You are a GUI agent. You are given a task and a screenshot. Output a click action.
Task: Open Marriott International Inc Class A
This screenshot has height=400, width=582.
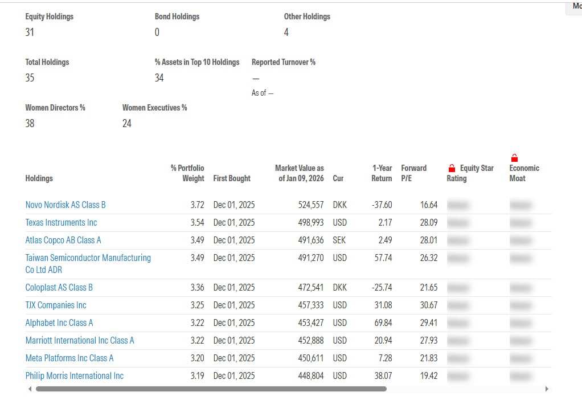(x=80, y=341)
